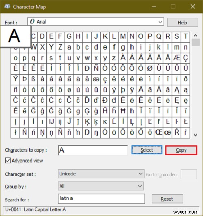Pick the Ą capital A ogonek cell
The width and height of the screenshot is (203, 216).
pos(177,90)
